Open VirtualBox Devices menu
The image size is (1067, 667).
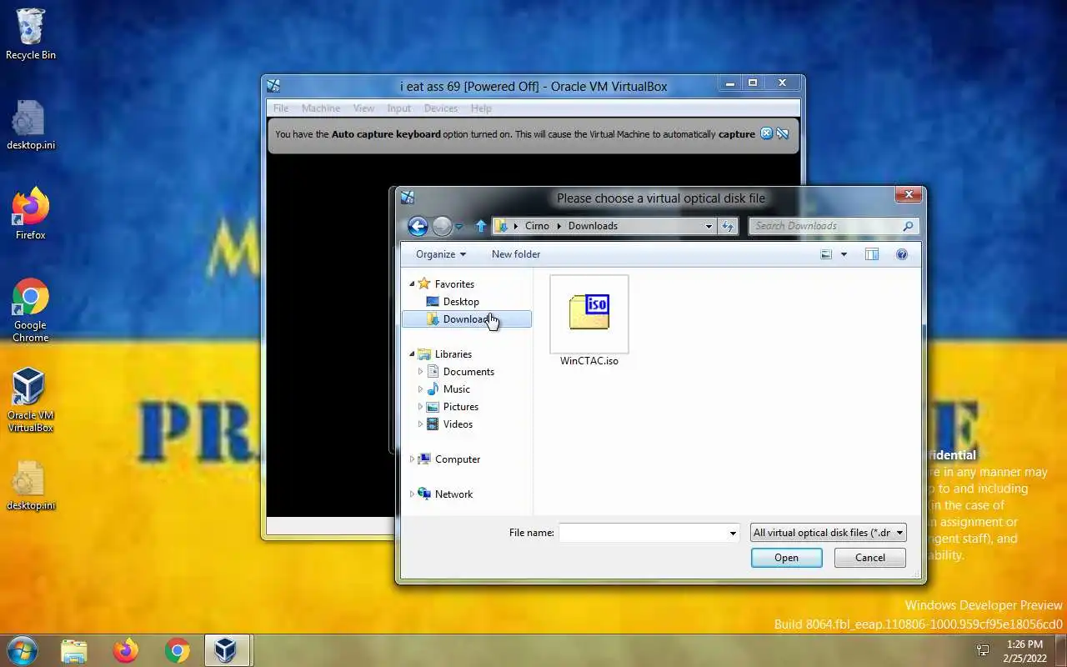coord(440,108)
